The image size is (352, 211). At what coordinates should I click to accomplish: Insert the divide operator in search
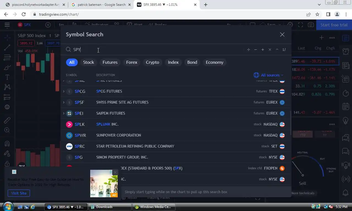tap(248, 50)
